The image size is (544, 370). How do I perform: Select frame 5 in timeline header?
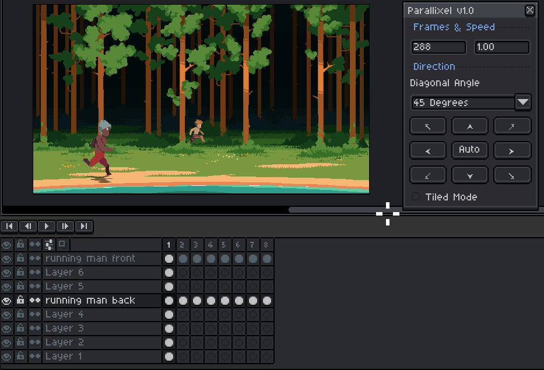(224, 245)
